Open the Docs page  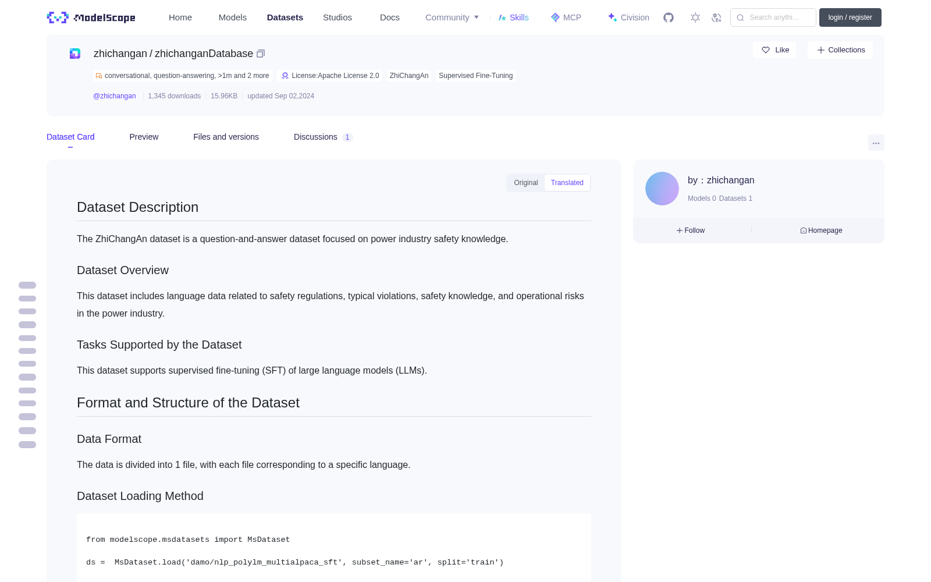390,17
